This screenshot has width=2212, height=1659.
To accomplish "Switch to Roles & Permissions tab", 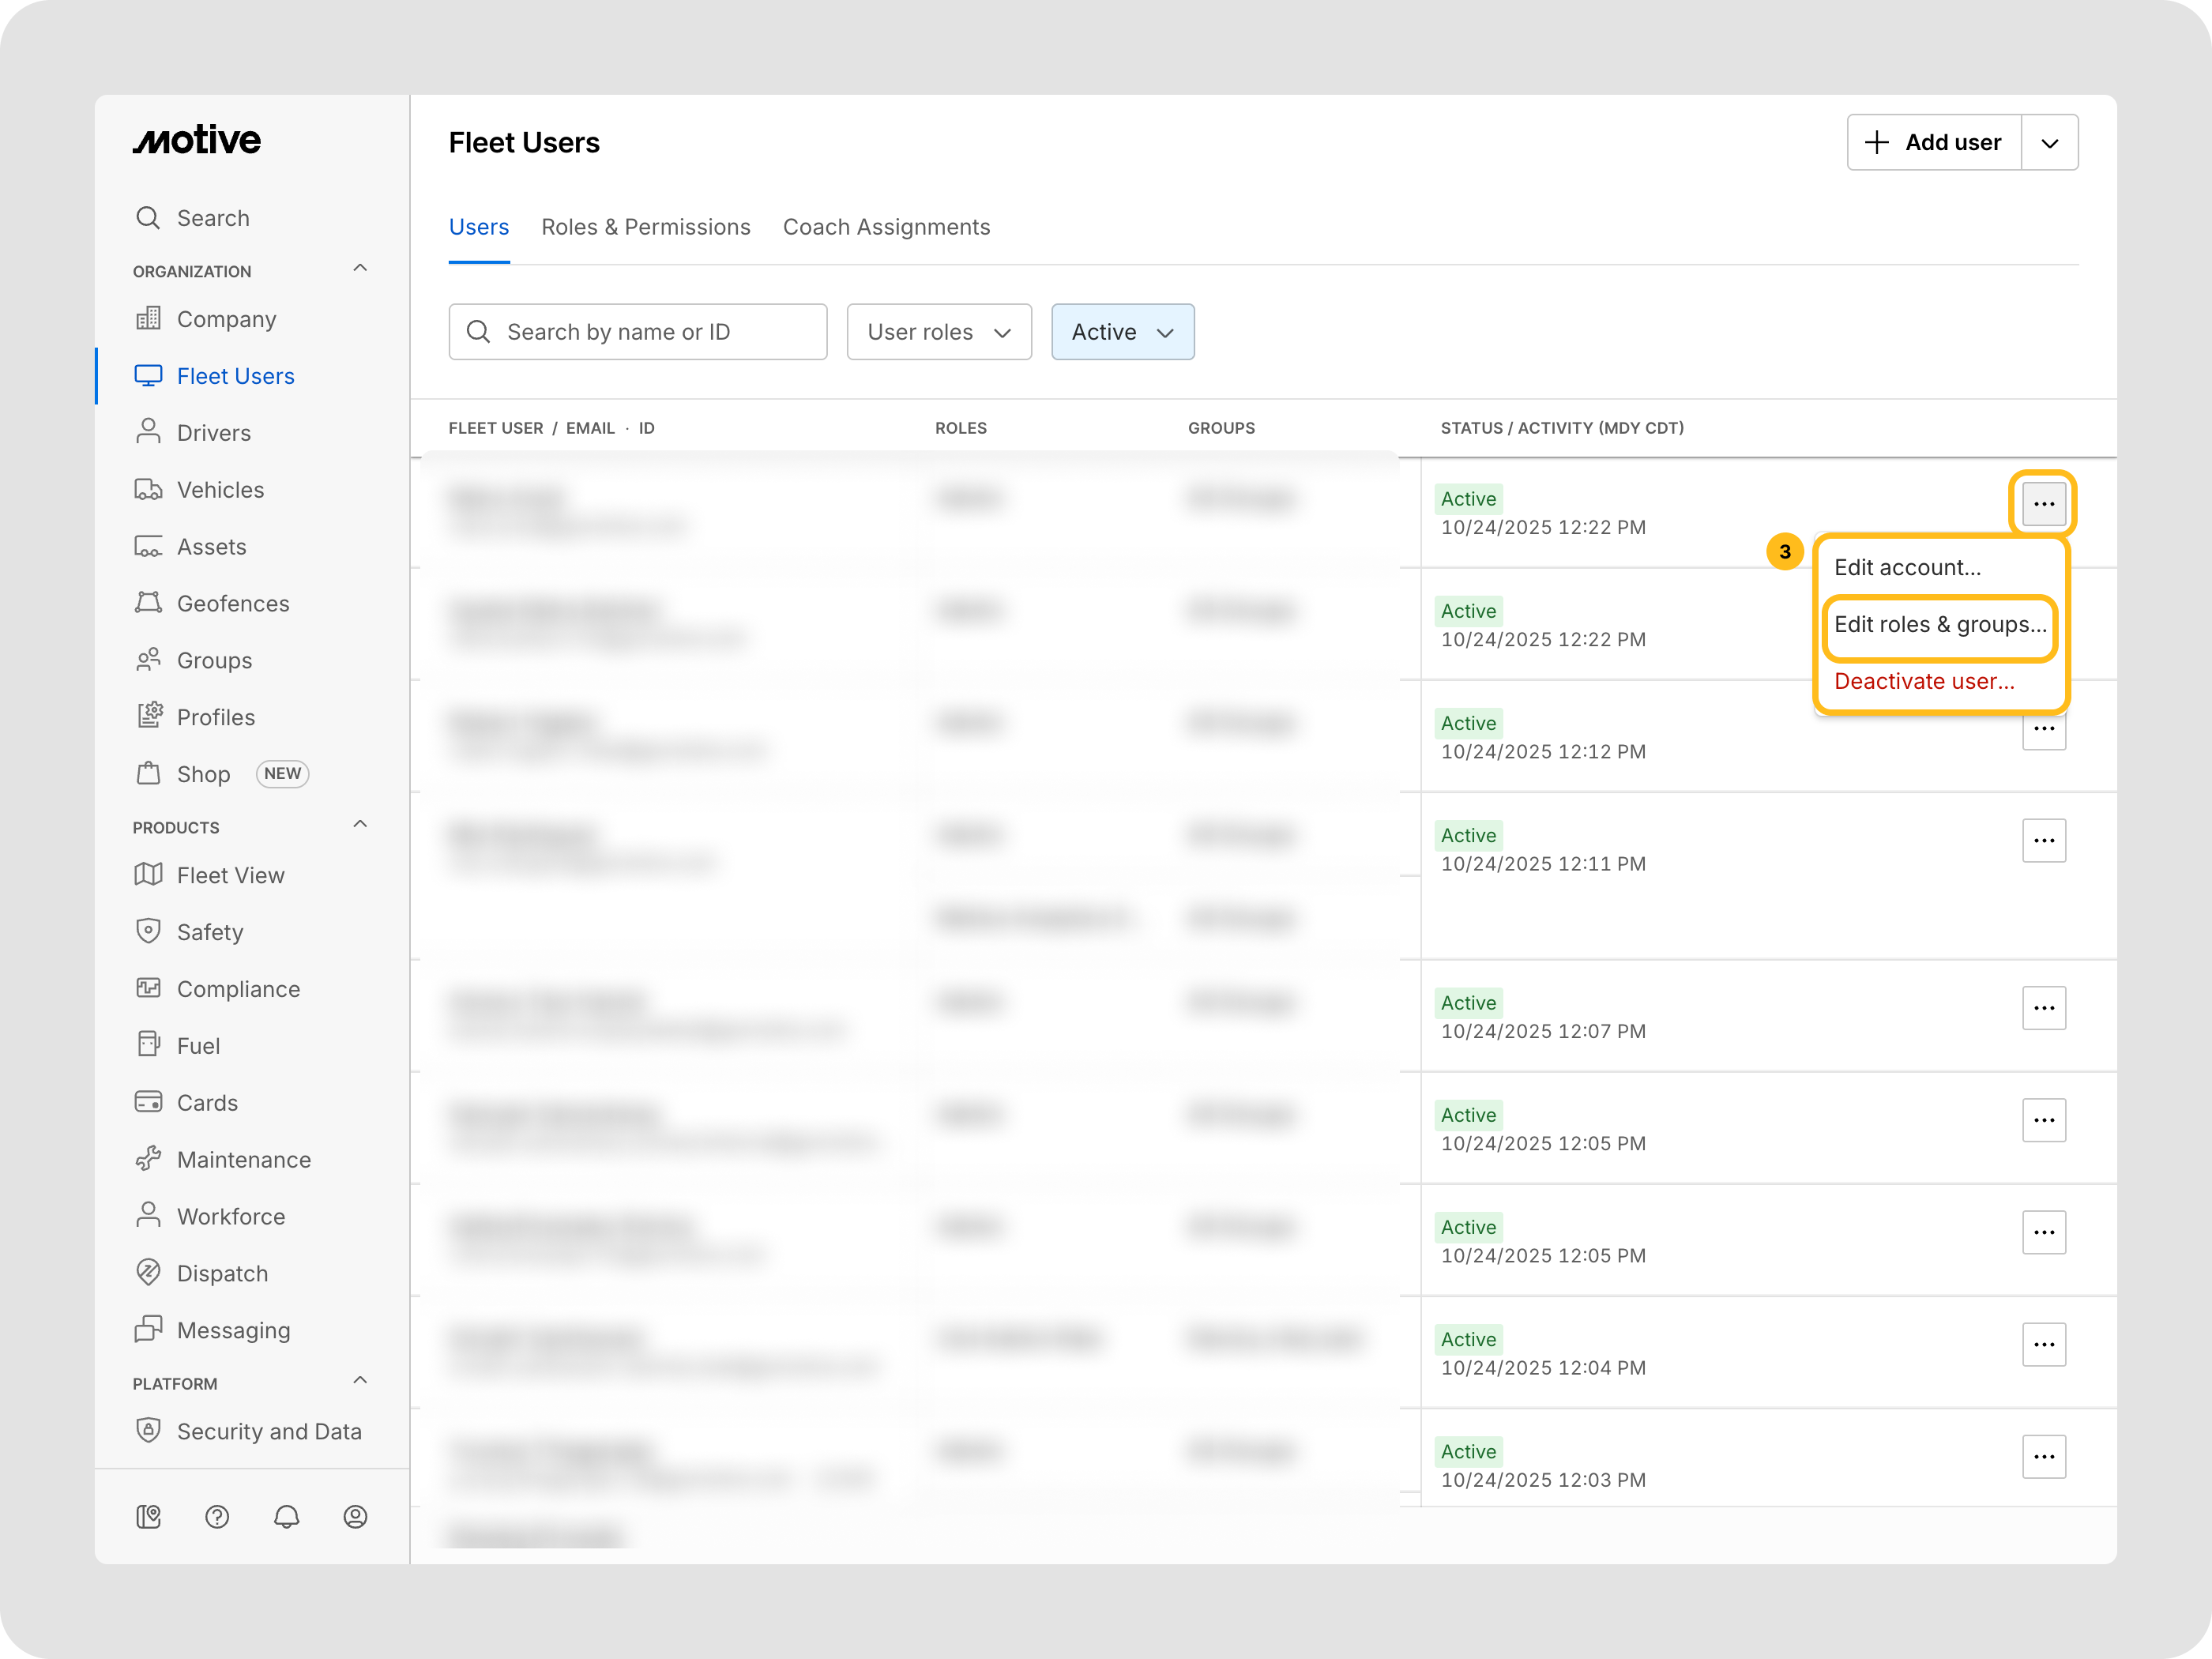I will [x=645, y=227].
